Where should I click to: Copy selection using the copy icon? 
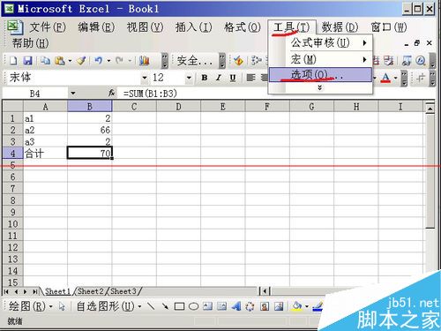coord(45,61)
